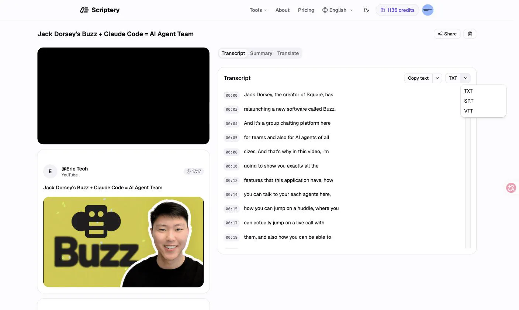
Task: Delete transcript with trash icon
Action: tap(470, 34)
